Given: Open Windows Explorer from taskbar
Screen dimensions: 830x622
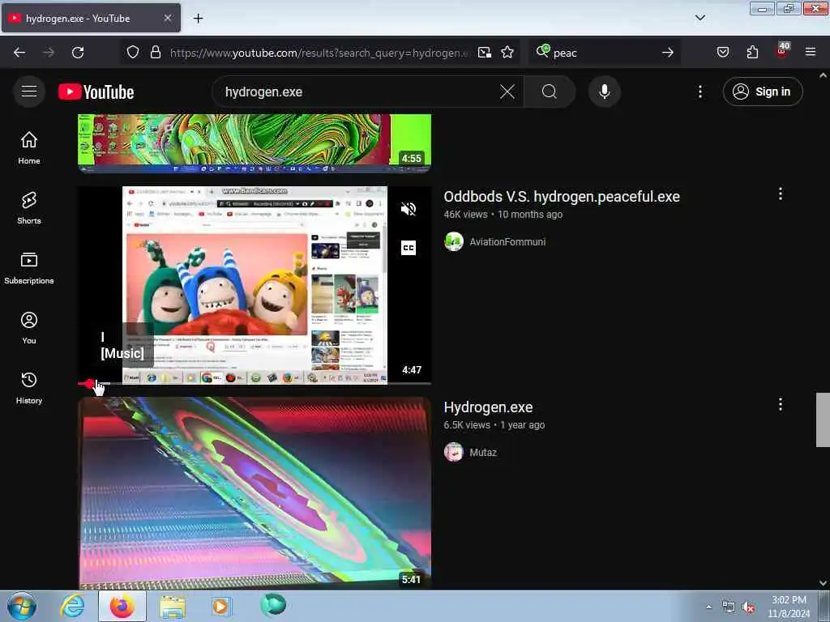Looking at the screenshot, I should 173,606.
